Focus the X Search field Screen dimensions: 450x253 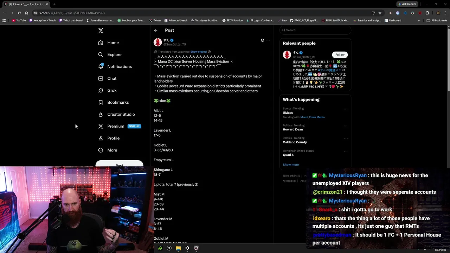coord(315,30)
